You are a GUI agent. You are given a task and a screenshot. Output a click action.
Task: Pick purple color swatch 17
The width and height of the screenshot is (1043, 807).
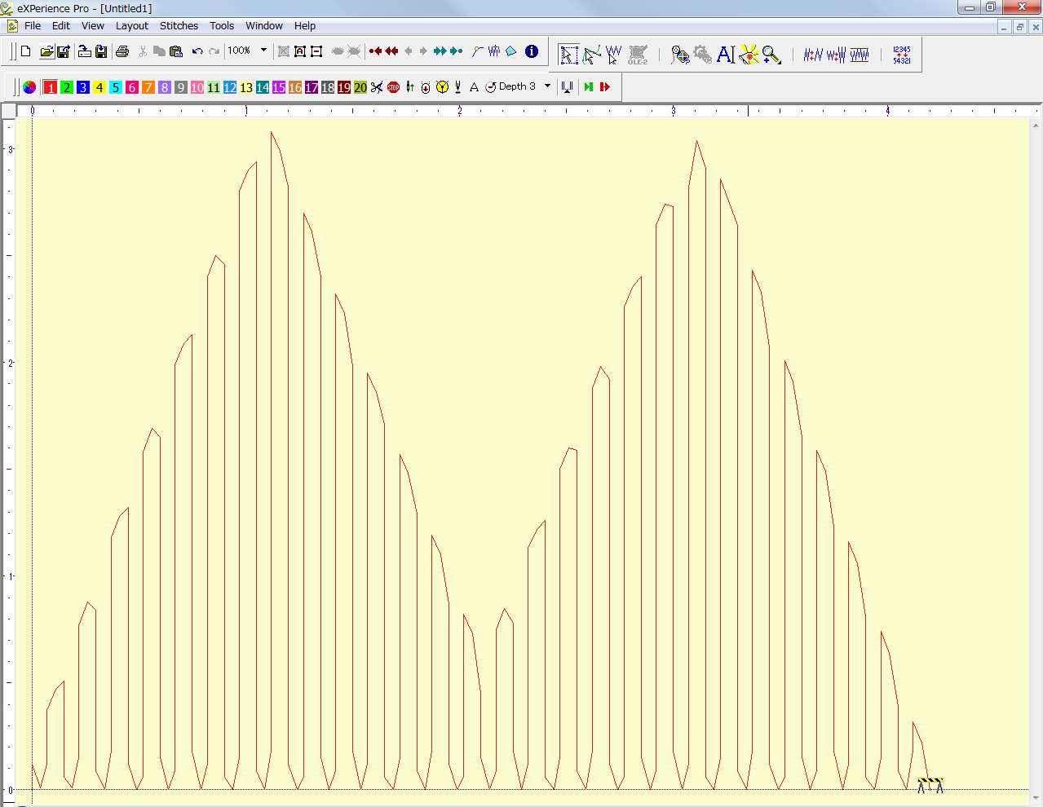coord(312,87)
